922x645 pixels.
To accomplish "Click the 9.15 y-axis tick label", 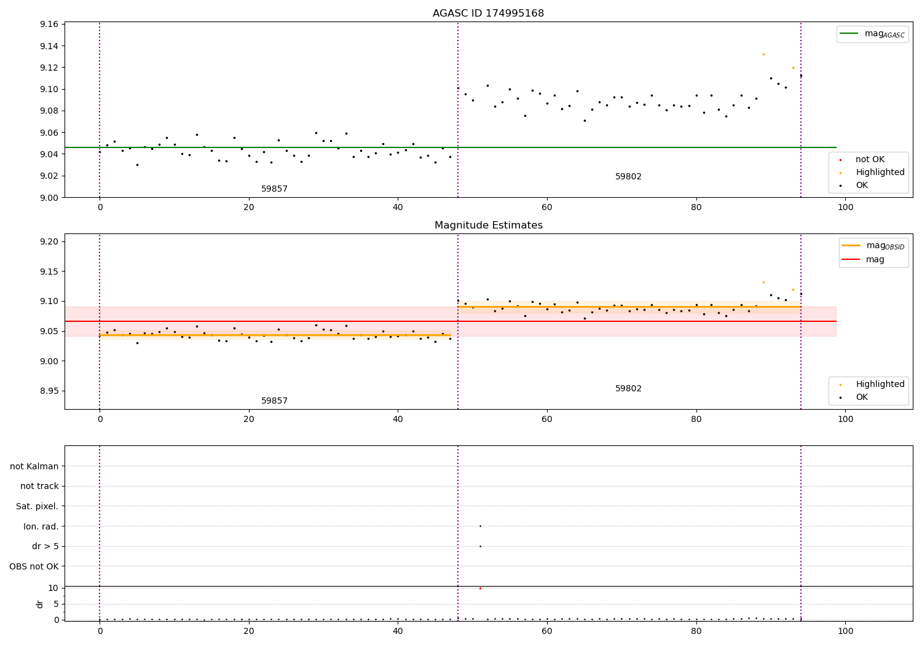I will point(49,272).
